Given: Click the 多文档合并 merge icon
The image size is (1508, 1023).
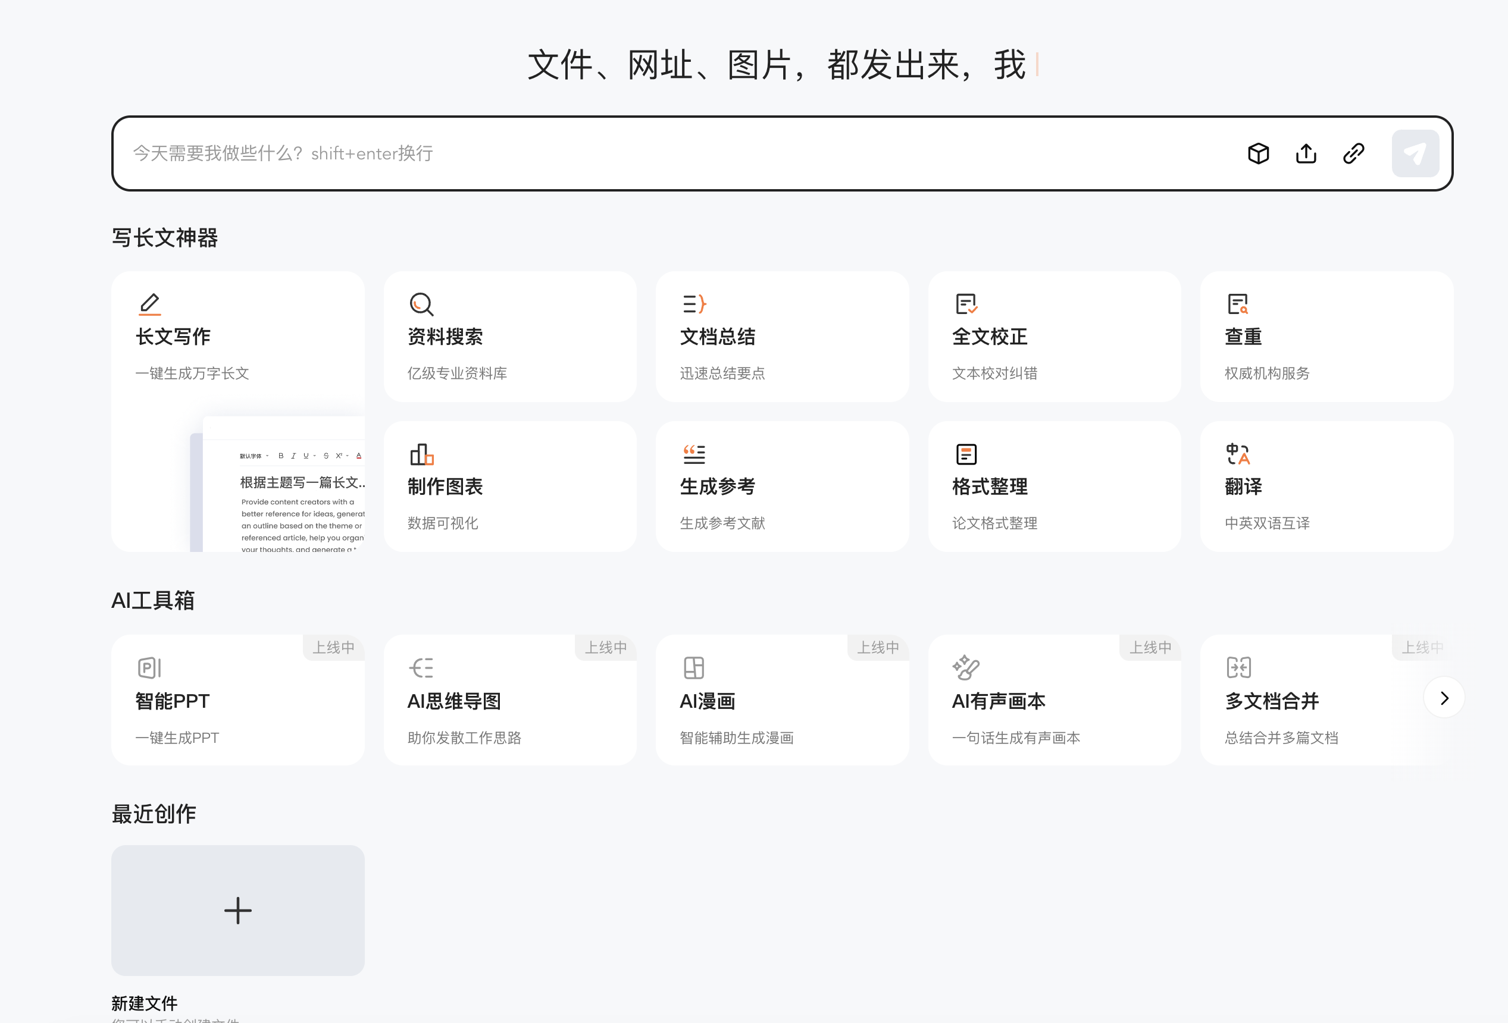Looking at the screenshot, I should pyautogui.click(x=1238, y=667).
